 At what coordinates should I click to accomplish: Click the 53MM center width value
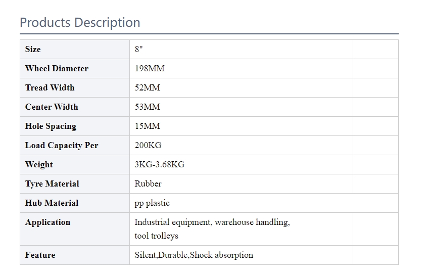[148, 107]
